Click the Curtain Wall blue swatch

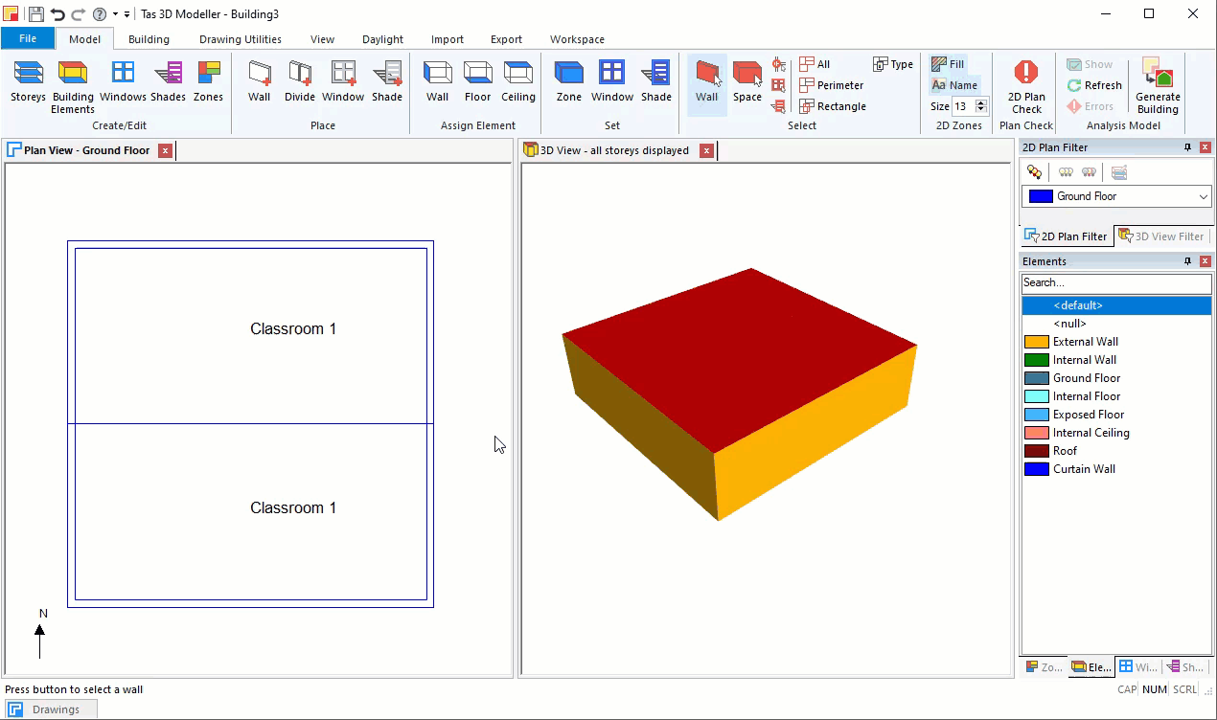click(x=1037, y=469)
